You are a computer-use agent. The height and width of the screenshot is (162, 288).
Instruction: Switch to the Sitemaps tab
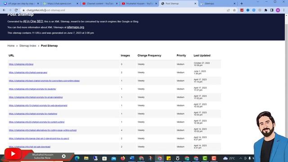click(x=218, y=4)
